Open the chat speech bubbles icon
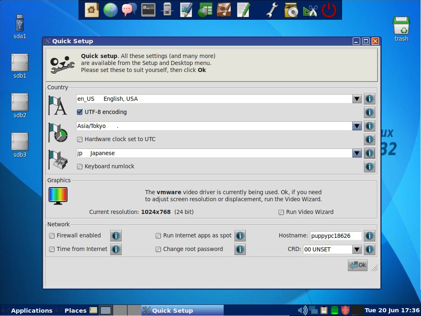This screenshot has width=421, height=316. pyautogui.click(x=129, y=10)
